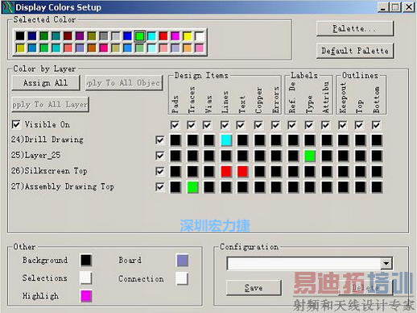417x313 pixels.
Task: Click Assembly Drawing Top Traces green cell
Action: click(192, 187)
